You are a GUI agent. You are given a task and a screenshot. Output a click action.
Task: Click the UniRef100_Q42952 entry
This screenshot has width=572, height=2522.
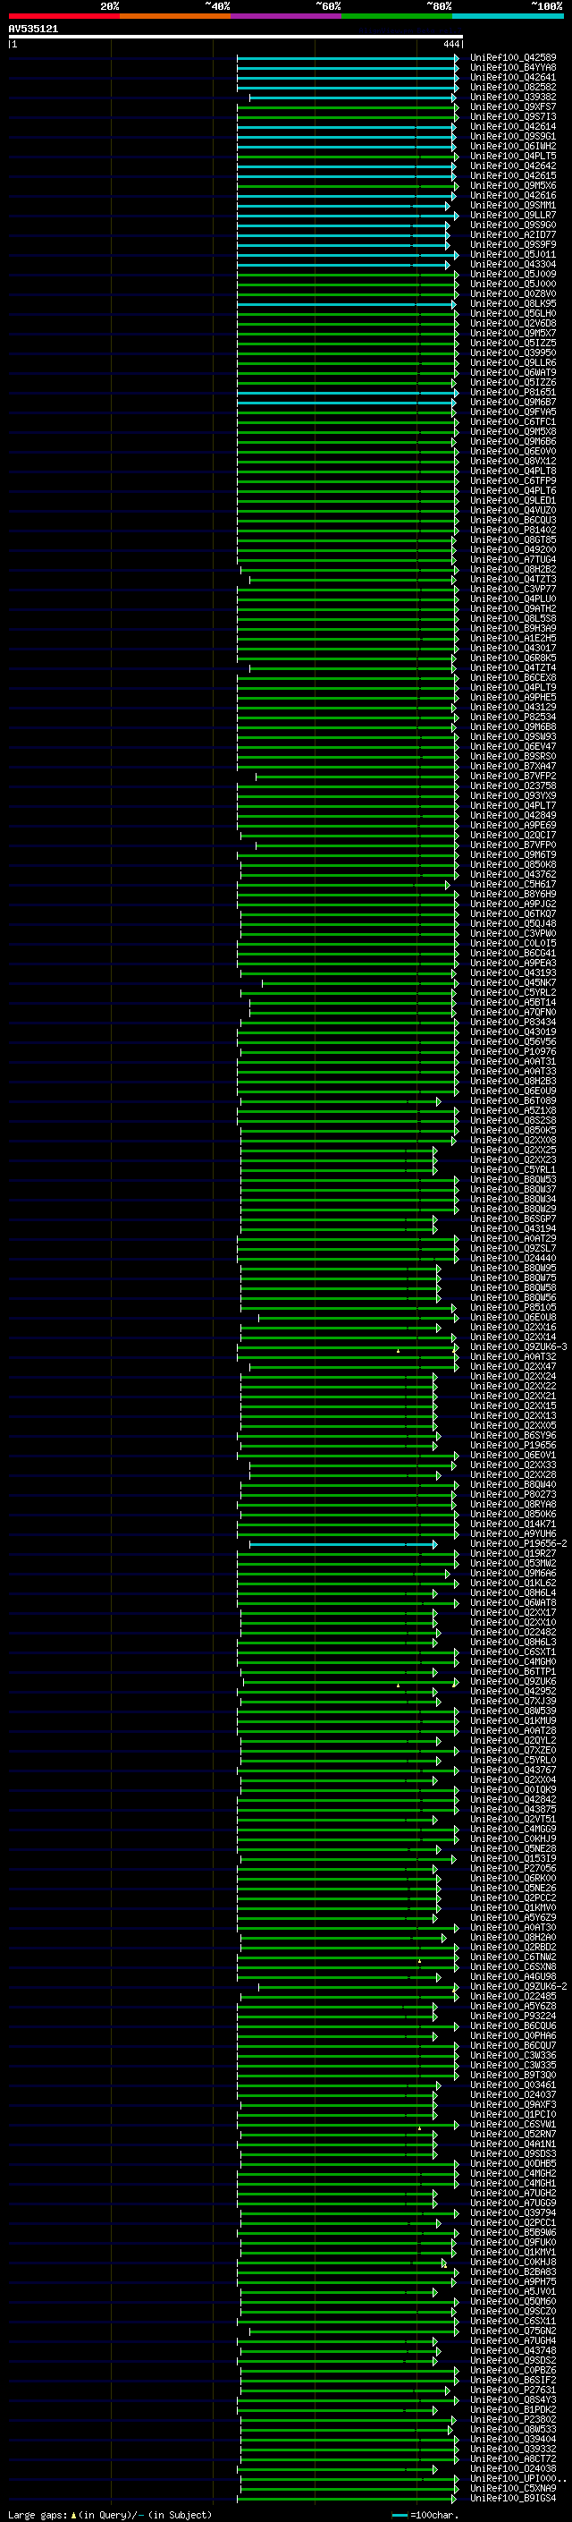[x=513, y=1692]
